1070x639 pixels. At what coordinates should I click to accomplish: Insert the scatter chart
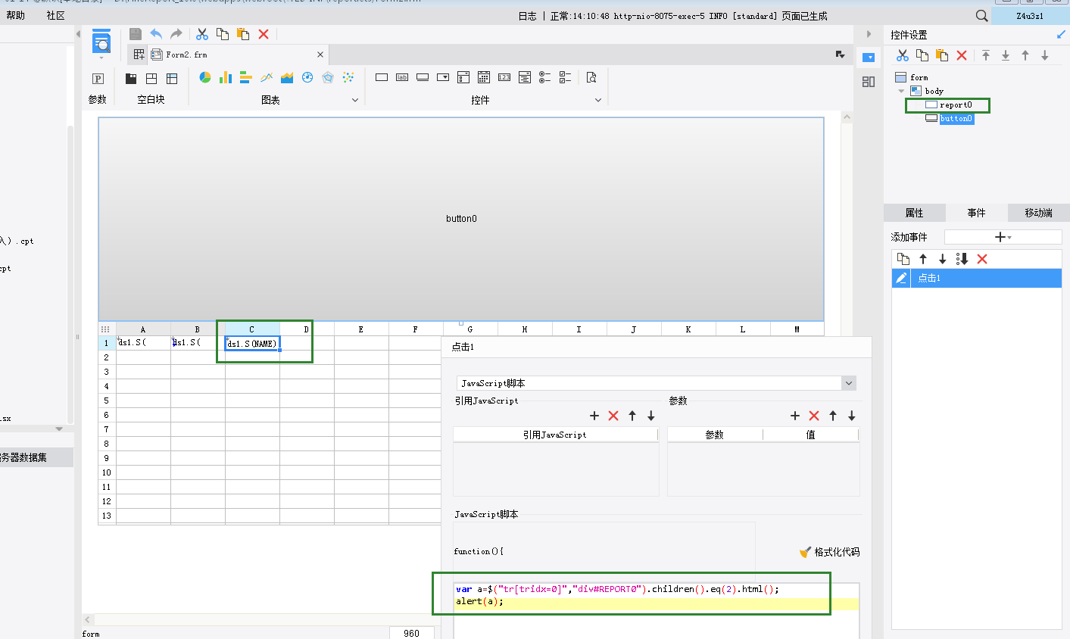coord(348,77)
